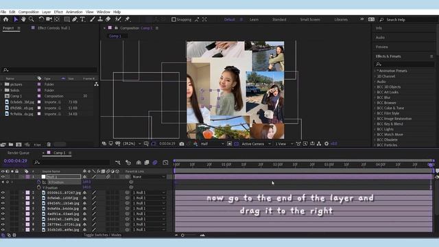Click the shy layers icon in the timeline
The image size is (439, 247).
point(139,163)
